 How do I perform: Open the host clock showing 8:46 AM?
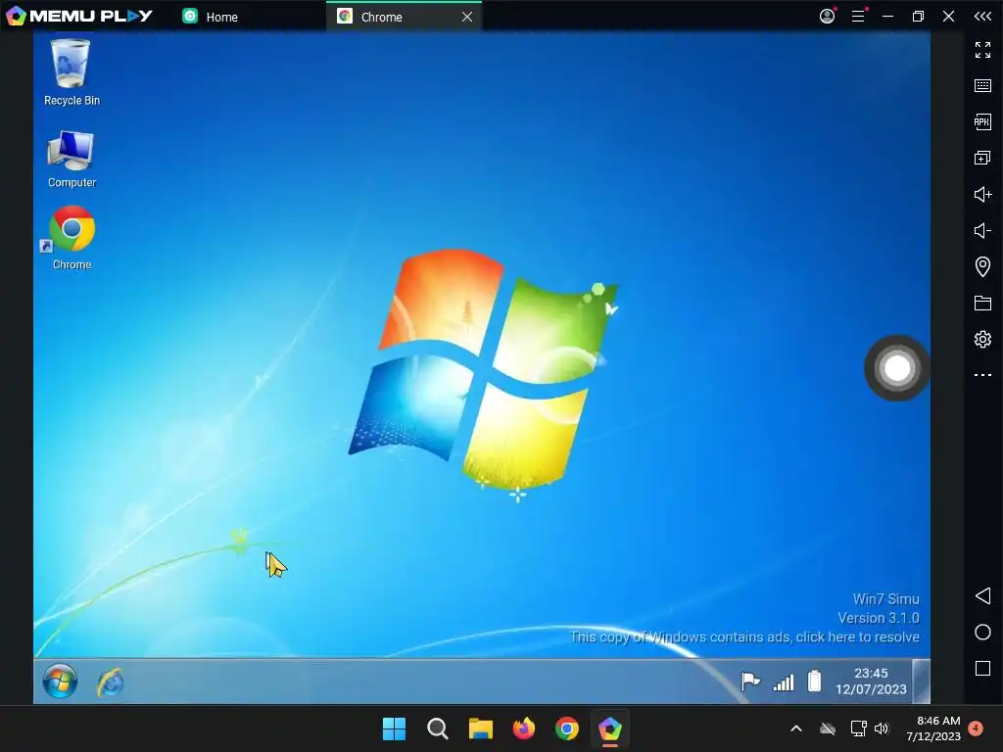click(933, 728)
